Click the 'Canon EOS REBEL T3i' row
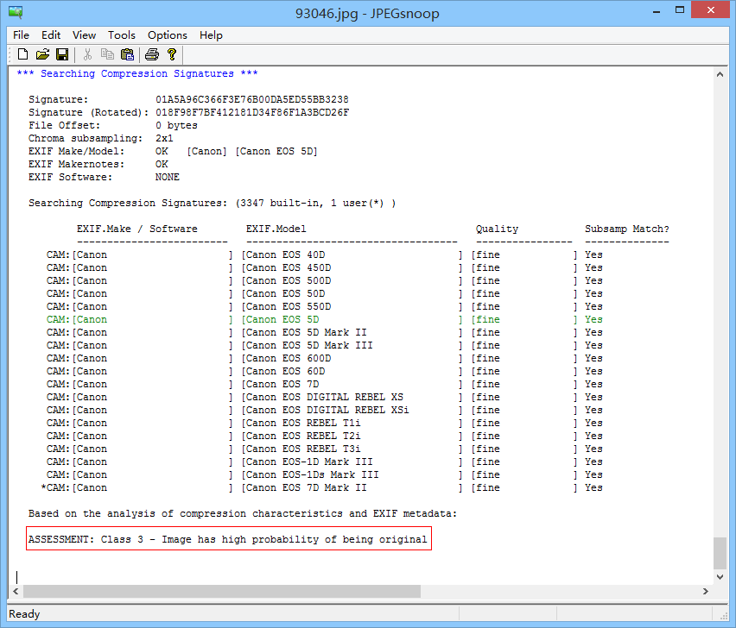736x628 pixels. coord(324,449)
